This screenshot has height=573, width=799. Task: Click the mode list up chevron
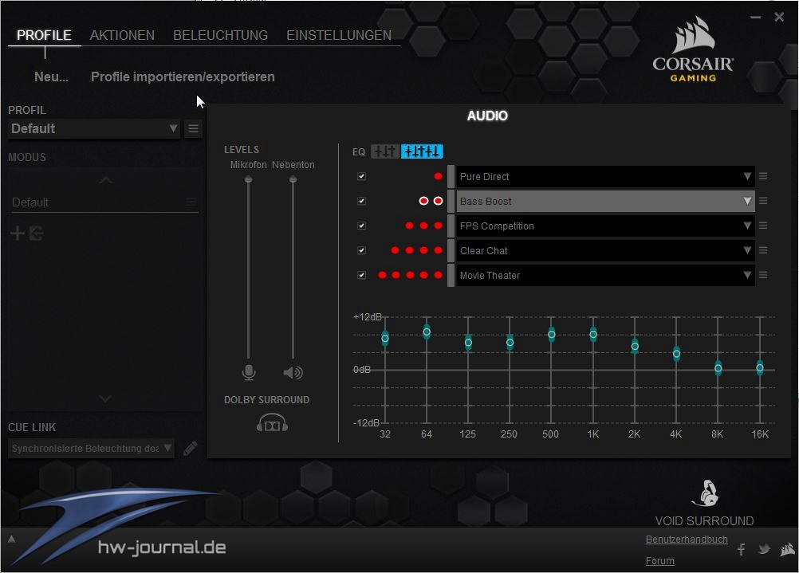[106, 180]
